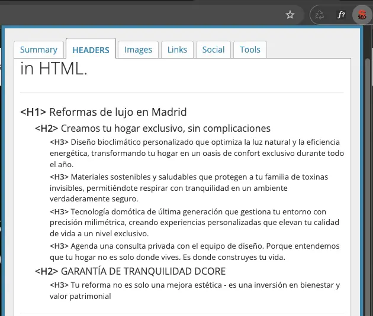373x316 pixels.
Task: Go to the Links tab
Action: coord(177,50)
